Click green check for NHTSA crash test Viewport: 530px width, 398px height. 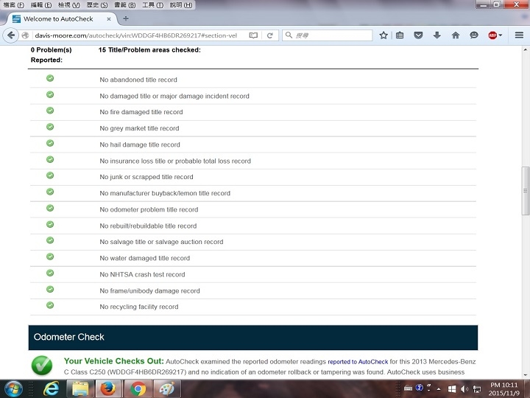coord(50,273)
